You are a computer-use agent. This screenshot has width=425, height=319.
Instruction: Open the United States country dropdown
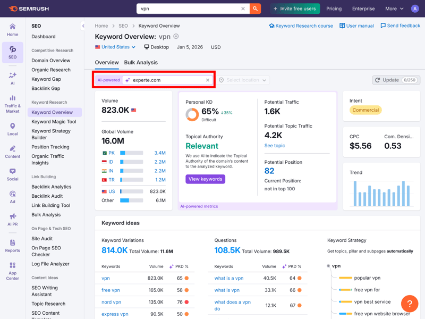[x=115, y=47]
